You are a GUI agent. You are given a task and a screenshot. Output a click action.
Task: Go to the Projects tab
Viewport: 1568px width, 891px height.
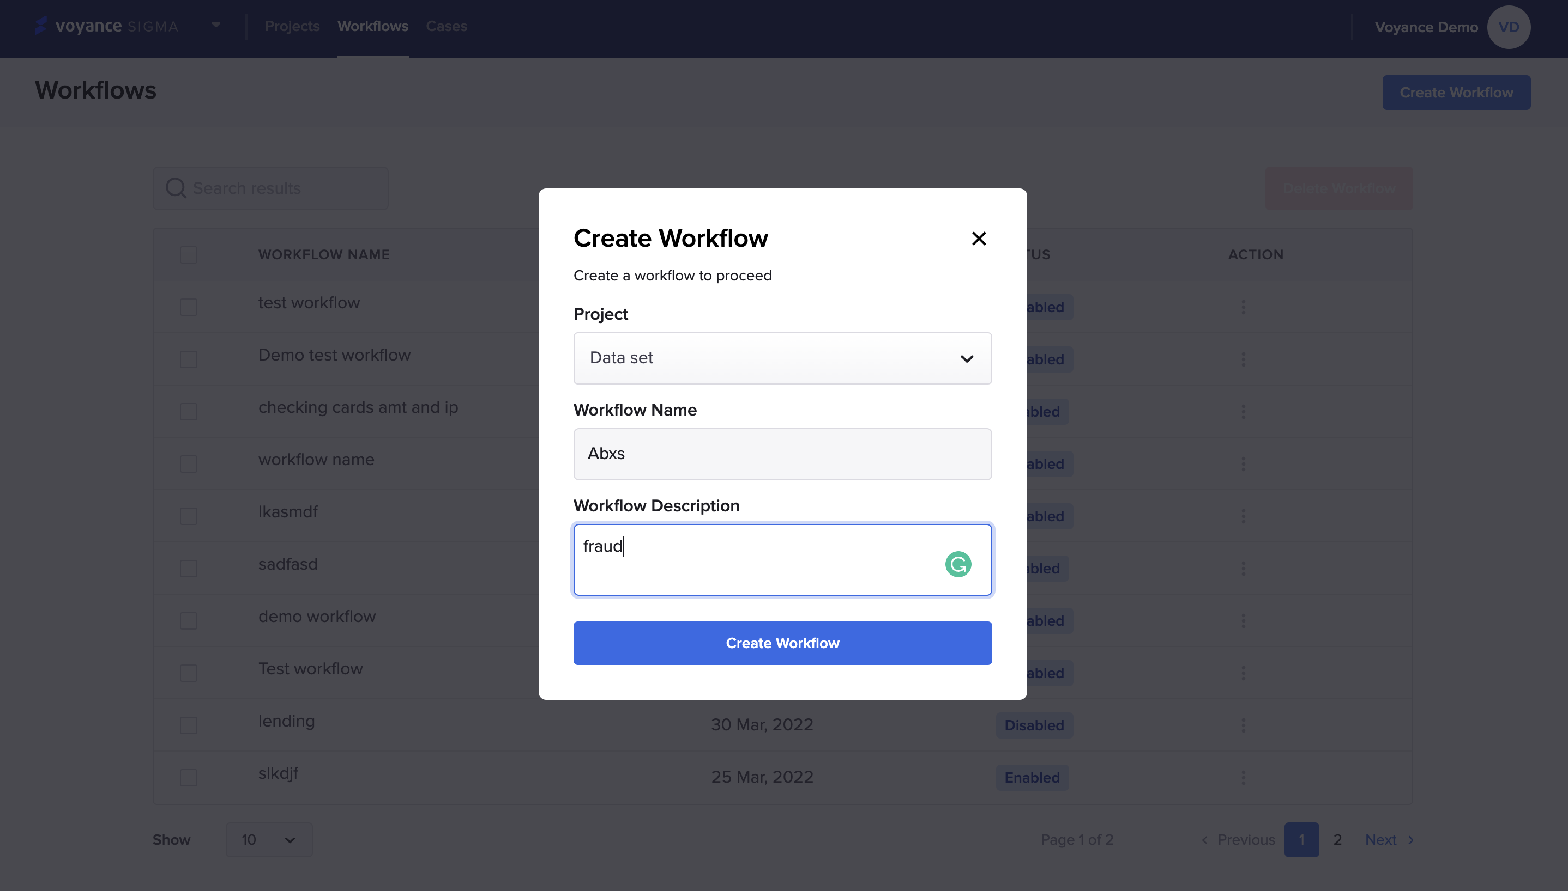(292, 26)
